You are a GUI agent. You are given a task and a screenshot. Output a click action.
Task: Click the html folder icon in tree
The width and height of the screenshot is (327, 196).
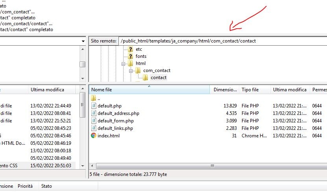(x=131, y=63)
